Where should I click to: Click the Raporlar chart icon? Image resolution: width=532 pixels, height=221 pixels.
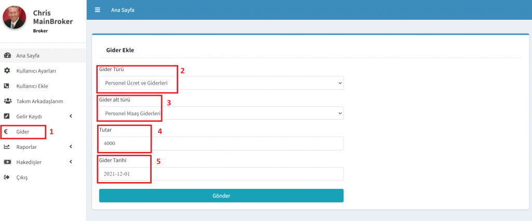[7, 147]
